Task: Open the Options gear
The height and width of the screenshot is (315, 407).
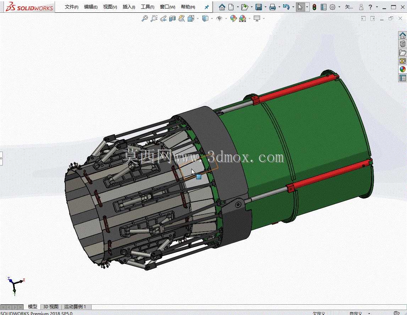Action: (332, 7)
